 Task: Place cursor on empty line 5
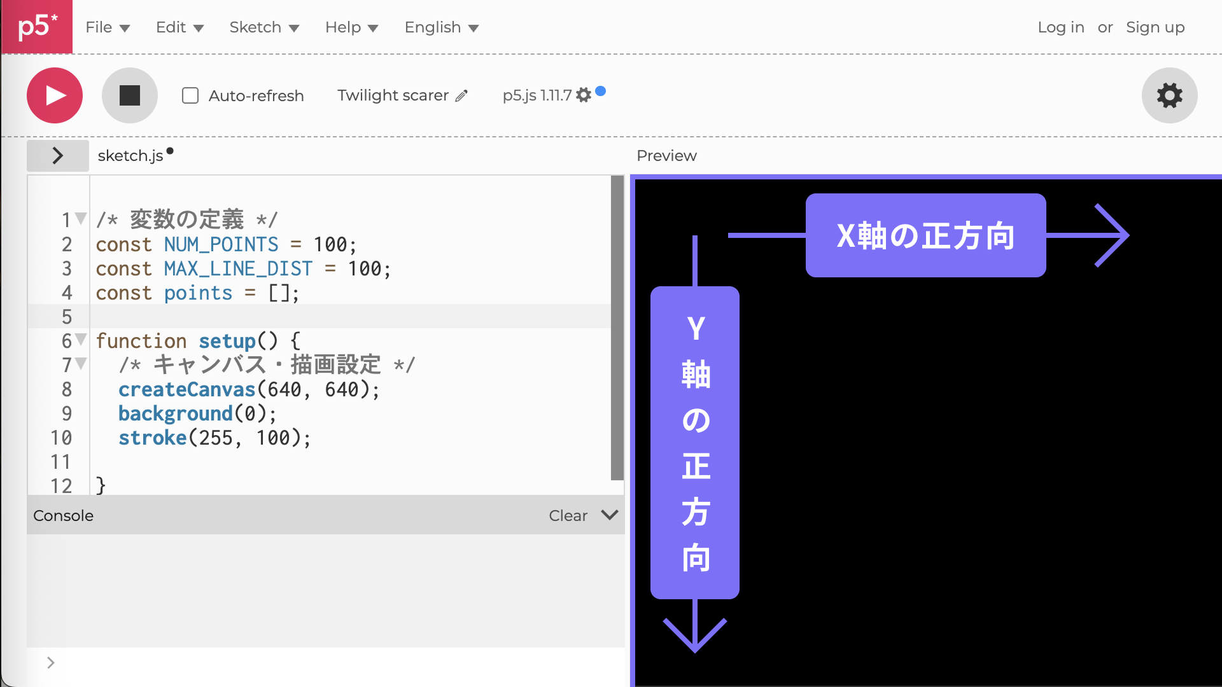tap(350, 316)
